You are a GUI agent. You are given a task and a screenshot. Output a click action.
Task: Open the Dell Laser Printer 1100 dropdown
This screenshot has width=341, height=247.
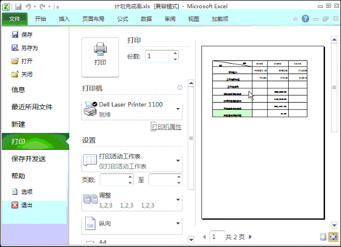[x=132, y=109]
